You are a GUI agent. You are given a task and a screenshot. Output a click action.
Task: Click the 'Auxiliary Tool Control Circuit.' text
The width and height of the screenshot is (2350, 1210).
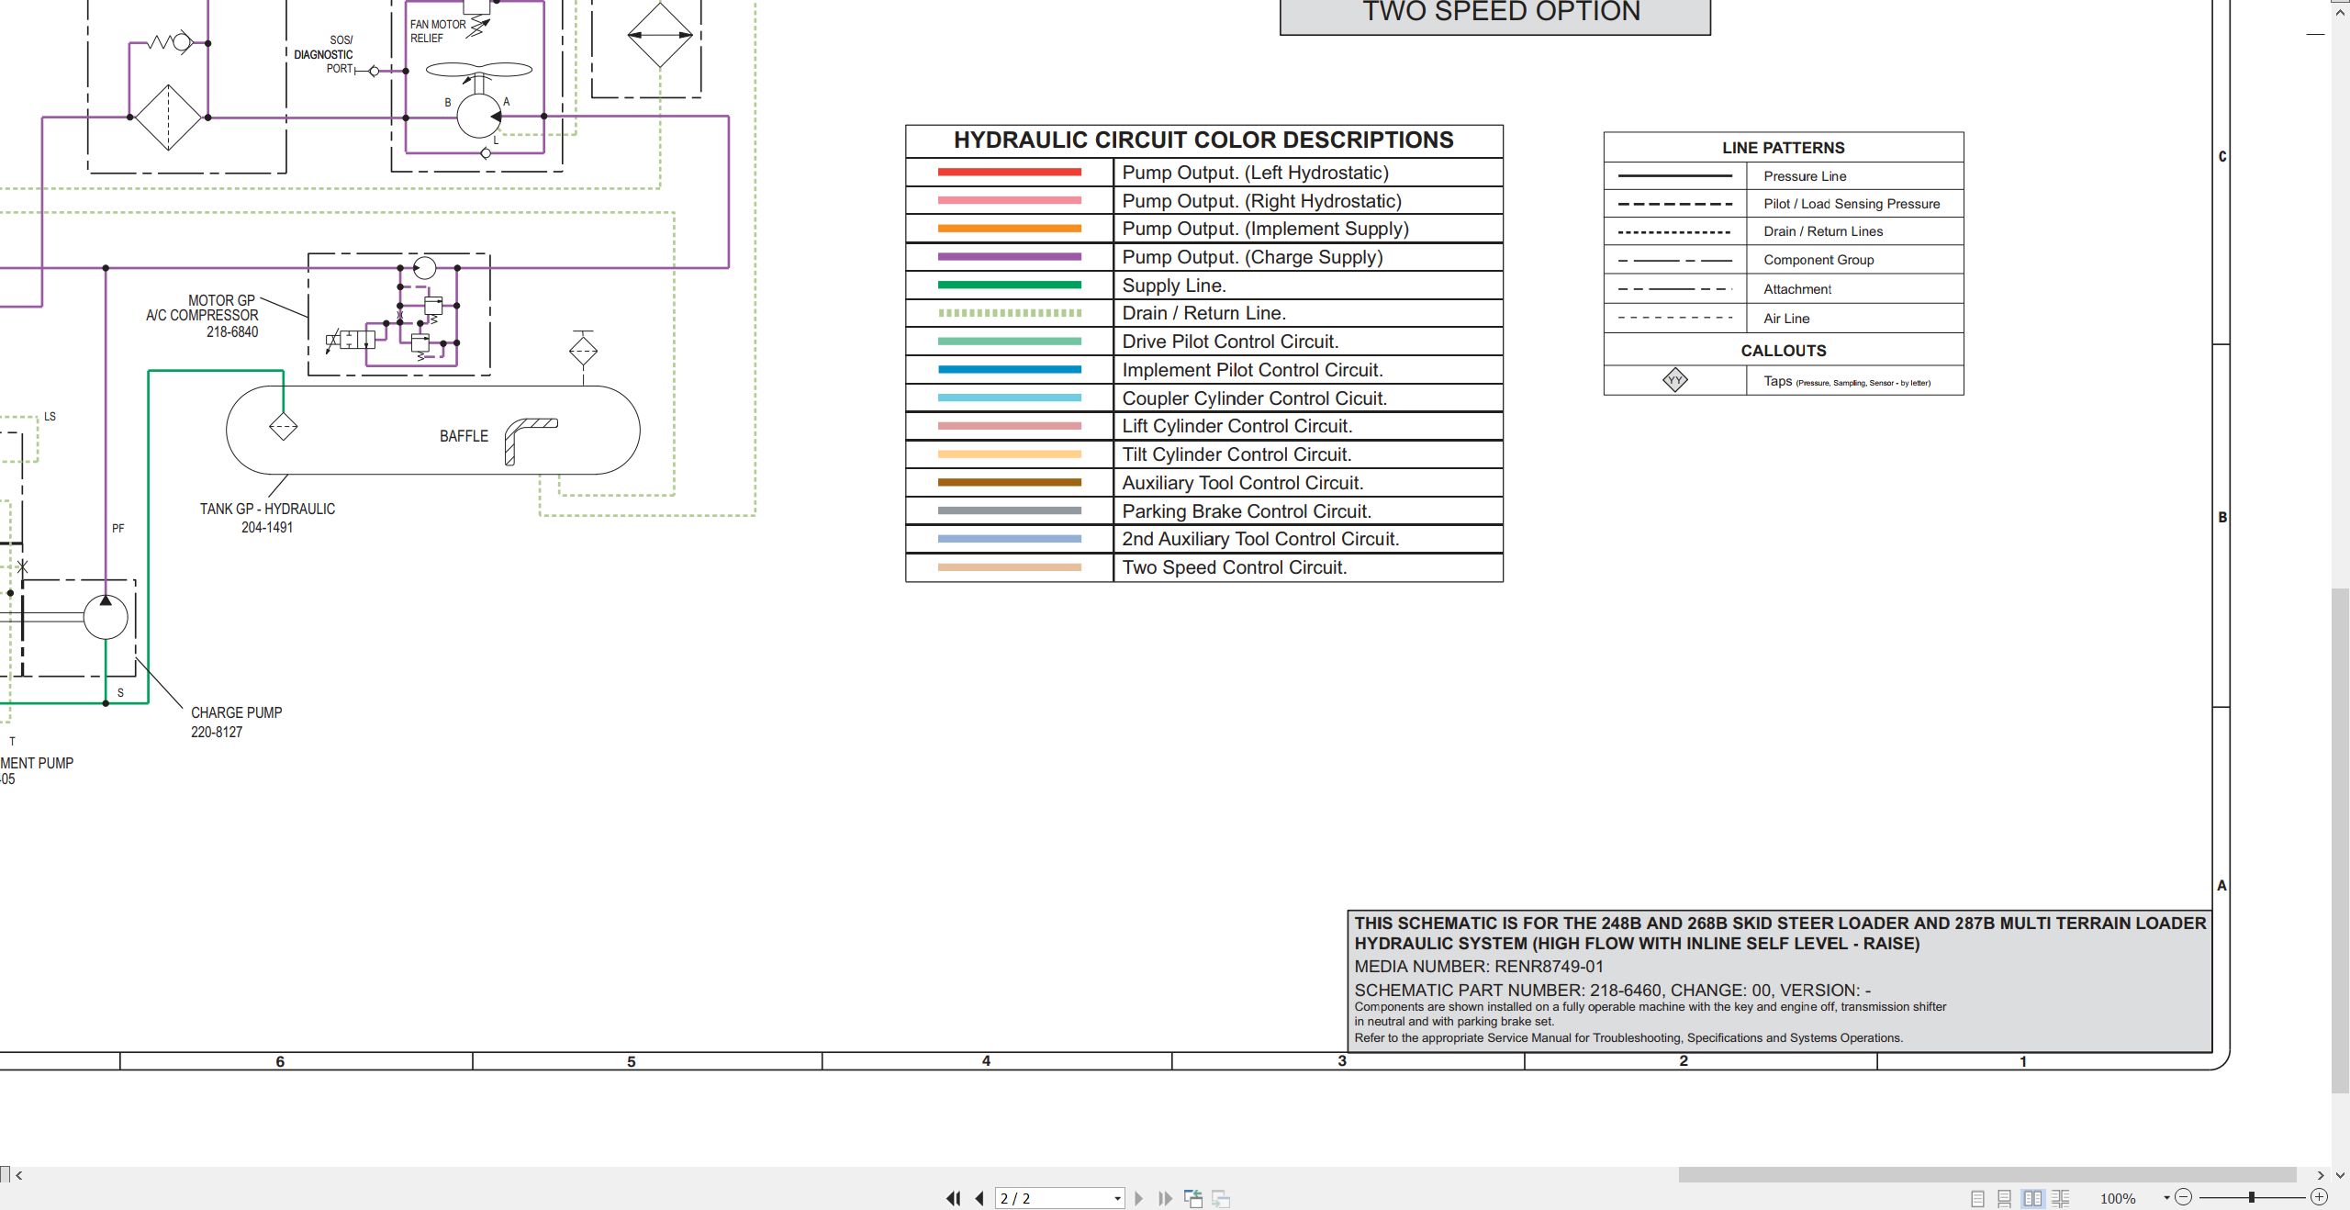point(1242,483)
